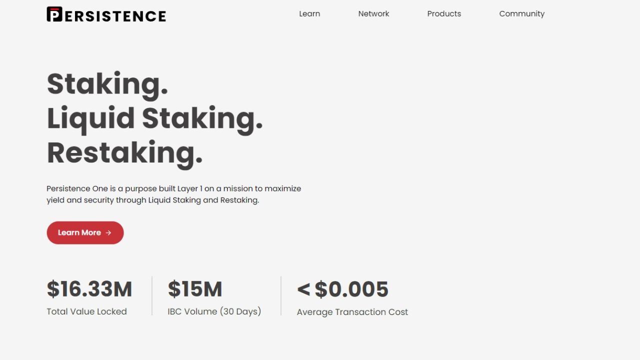Image resolution: width=640 pixels, height=360 pixels.
Task: Click the $15M IBC Volume stat
Action: point(214,295)
